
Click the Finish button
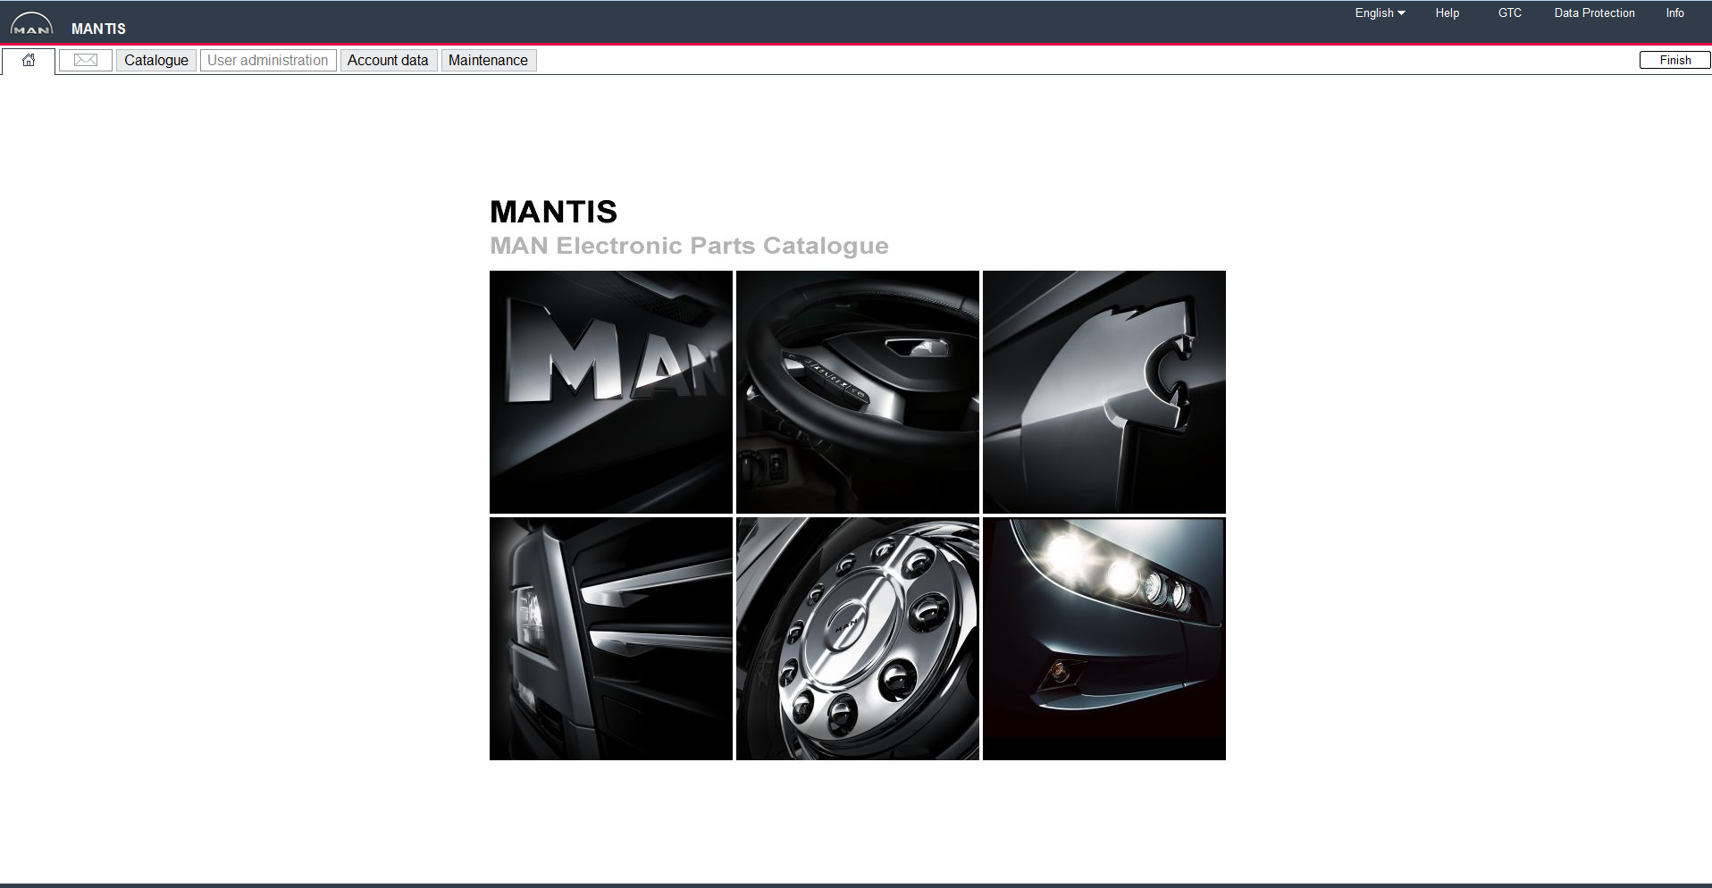click(x=1675, y=60)
